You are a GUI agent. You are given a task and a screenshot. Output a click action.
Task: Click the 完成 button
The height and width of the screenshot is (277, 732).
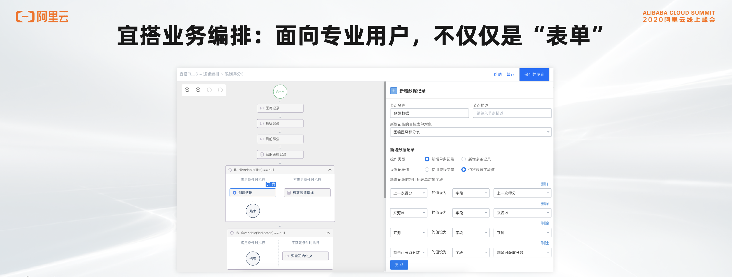pyautogui.click(x=399, y=265)
